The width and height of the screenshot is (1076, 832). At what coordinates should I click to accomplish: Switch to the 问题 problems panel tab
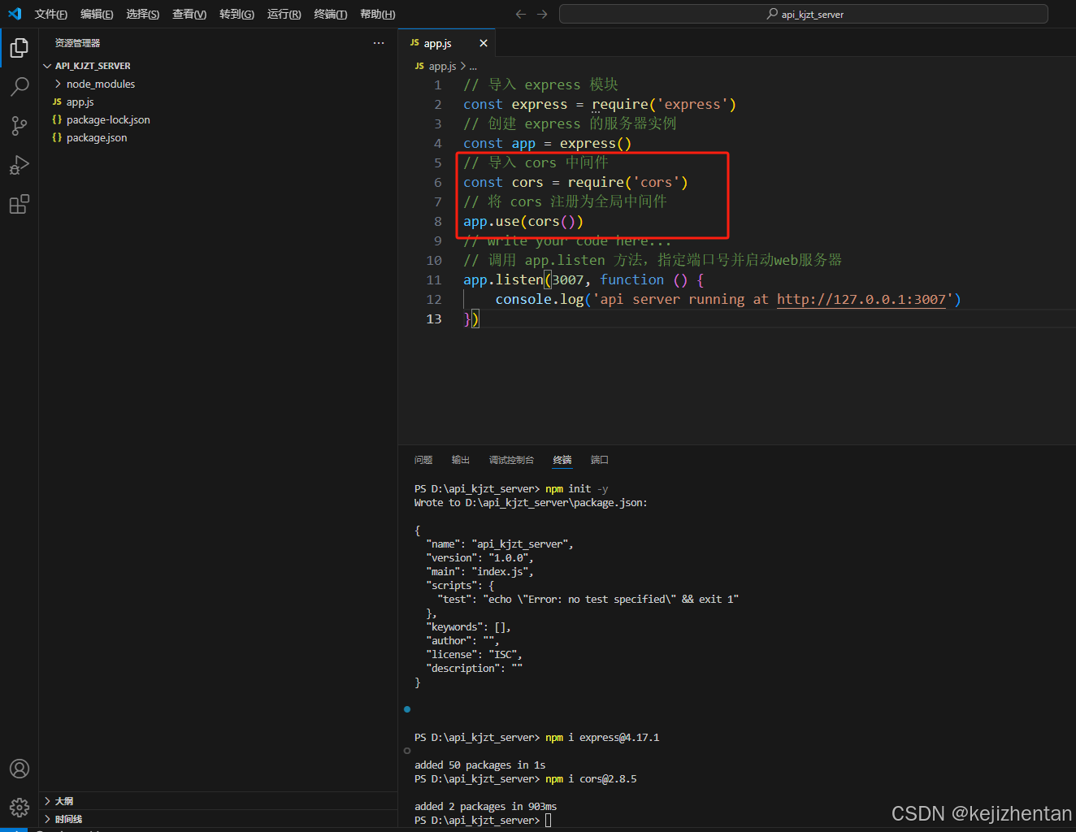pos(423,460)
